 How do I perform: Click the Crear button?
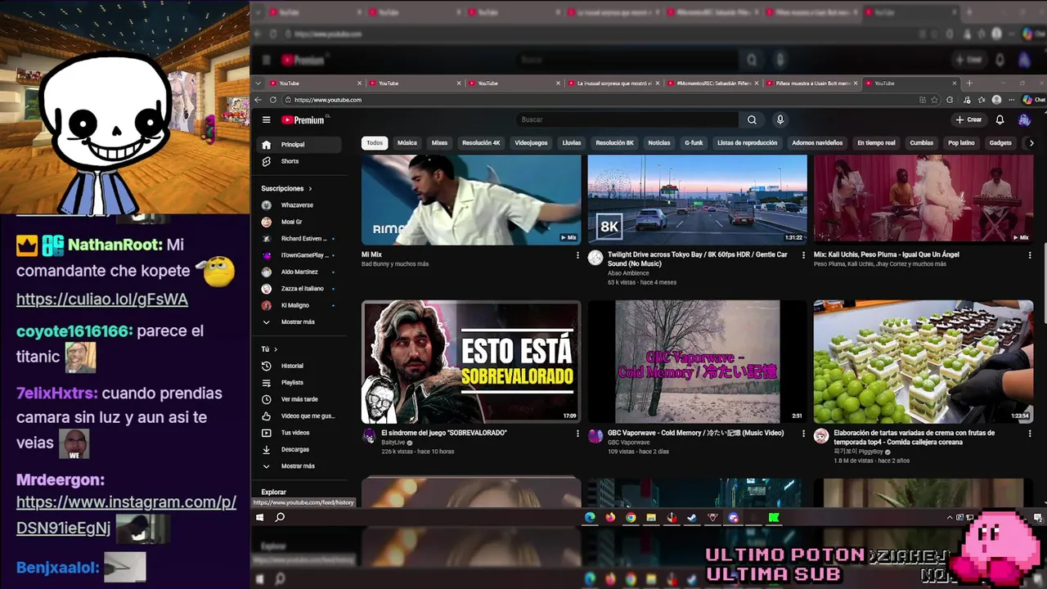[x=968, y=119]
